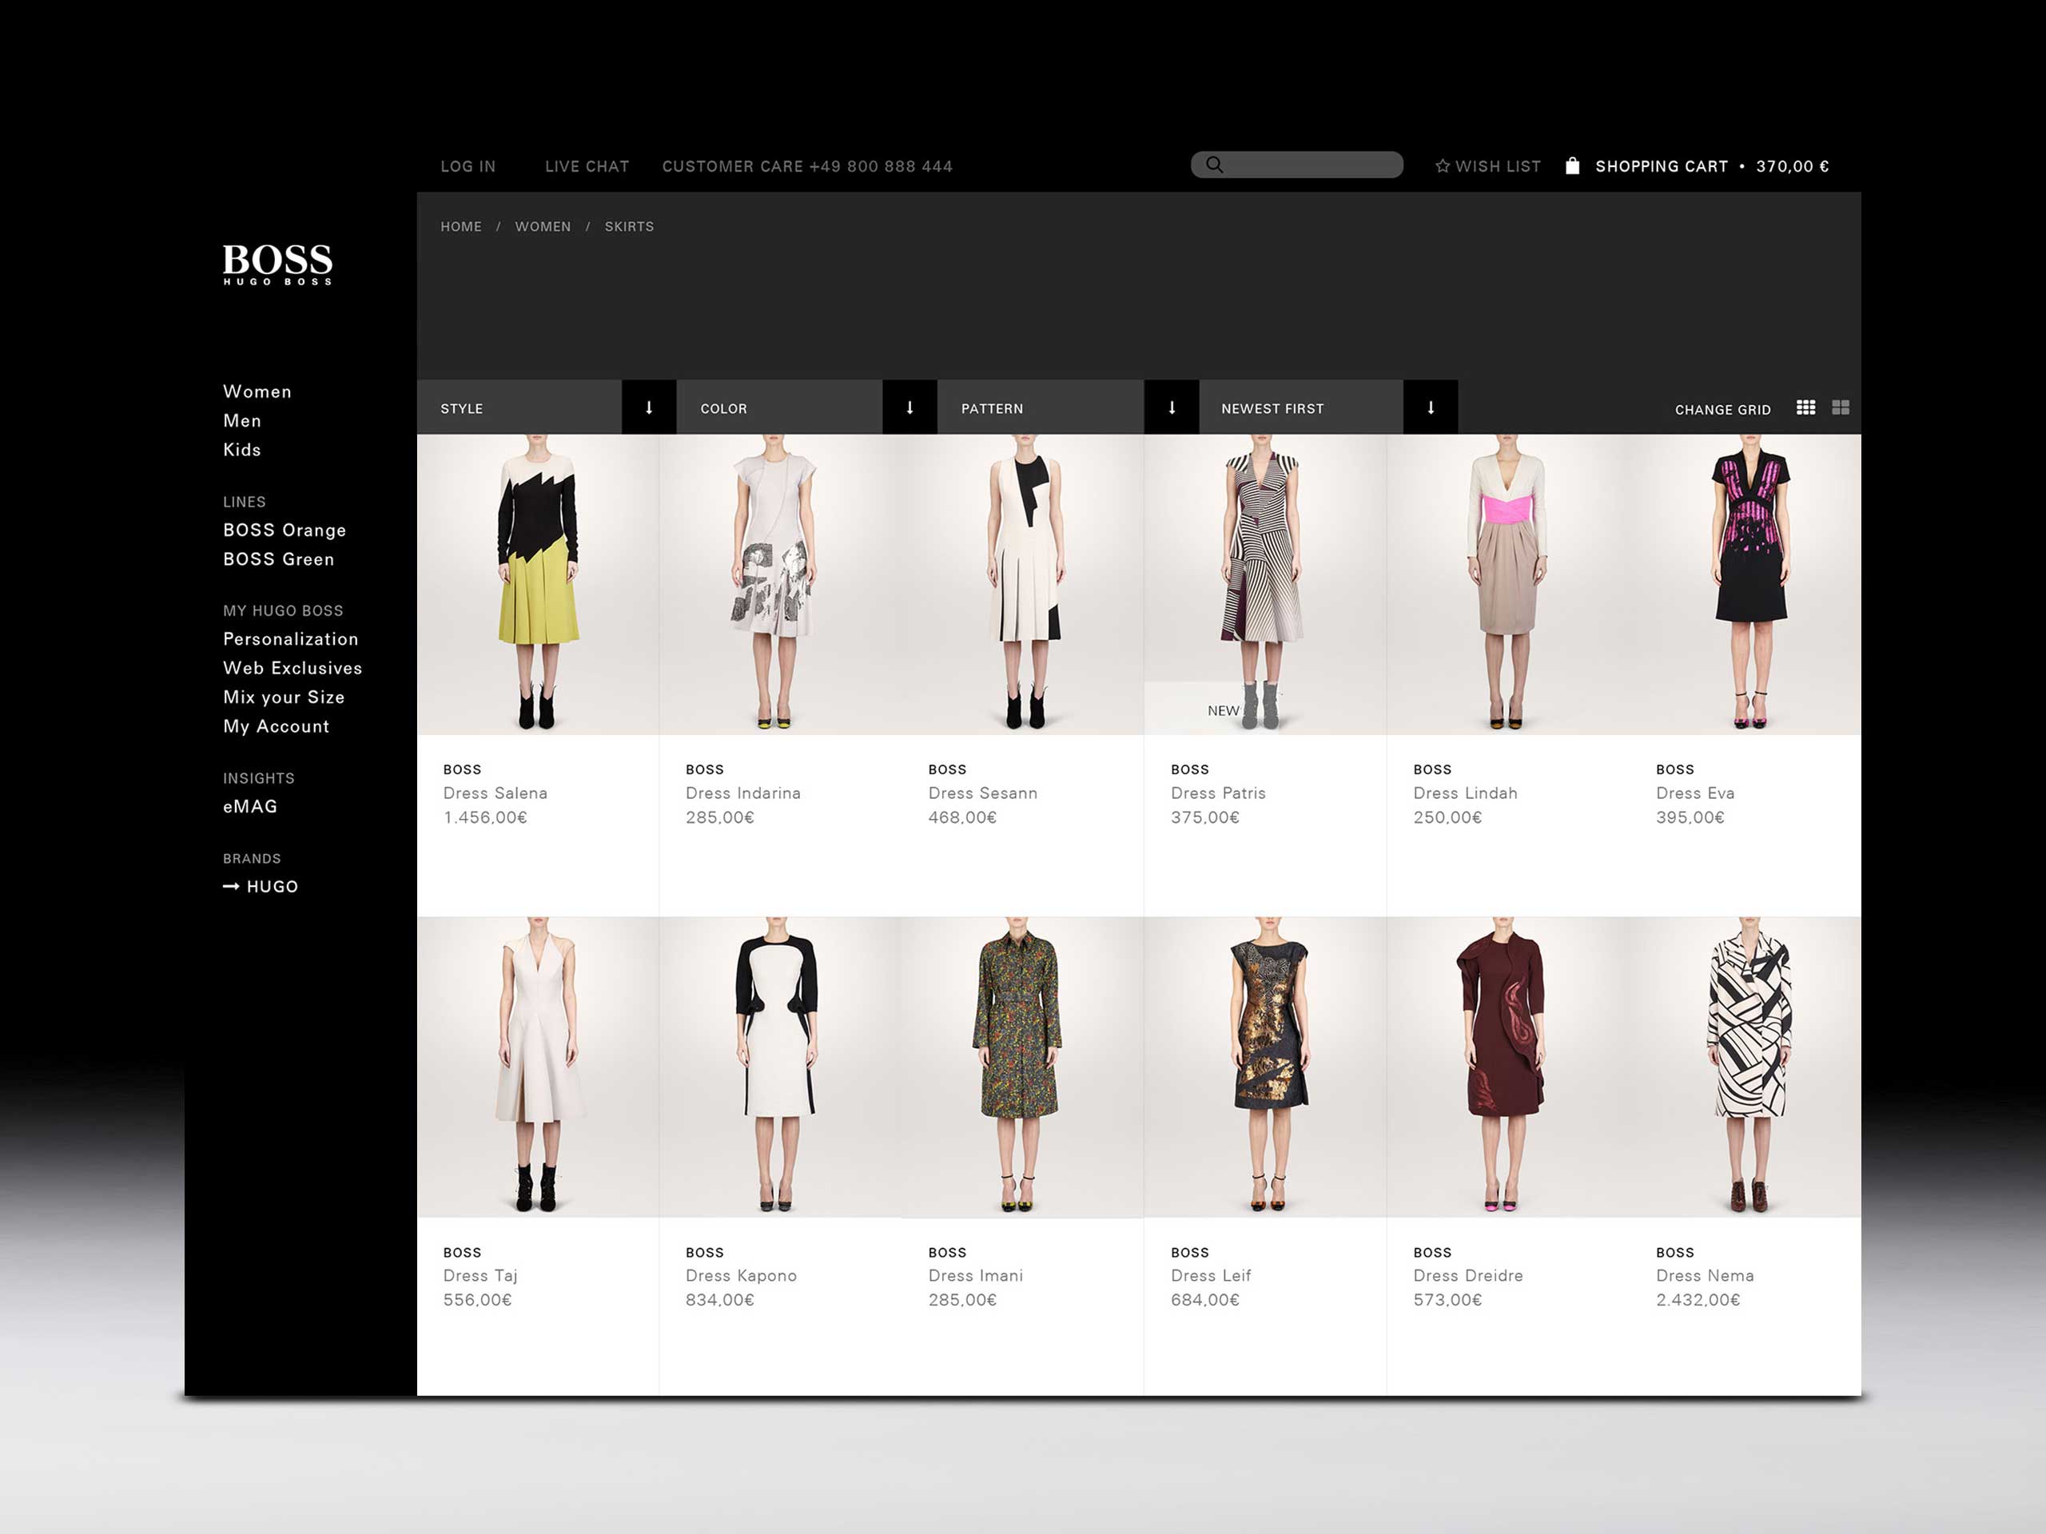Open the Wish List

point(1498,166)
